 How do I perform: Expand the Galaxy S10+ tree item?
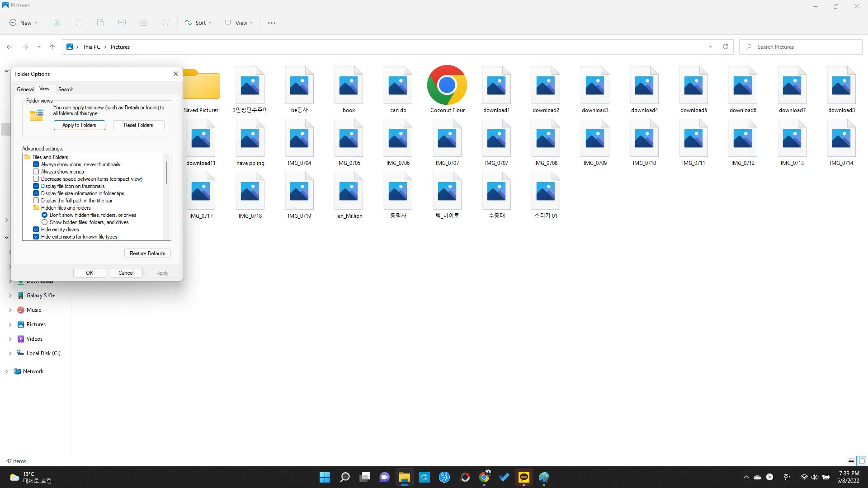[x=10, y=296]
